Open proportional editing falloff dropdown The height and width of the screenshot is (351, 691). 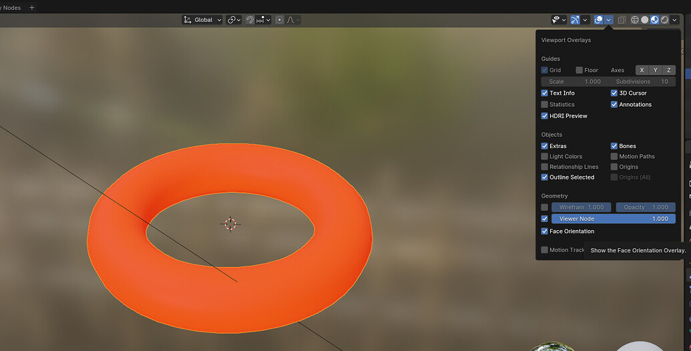(x=293, y=20)
